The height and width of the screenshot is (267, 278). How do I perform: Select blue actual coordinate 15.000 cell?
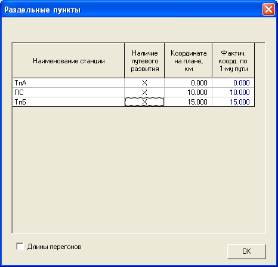233,102
